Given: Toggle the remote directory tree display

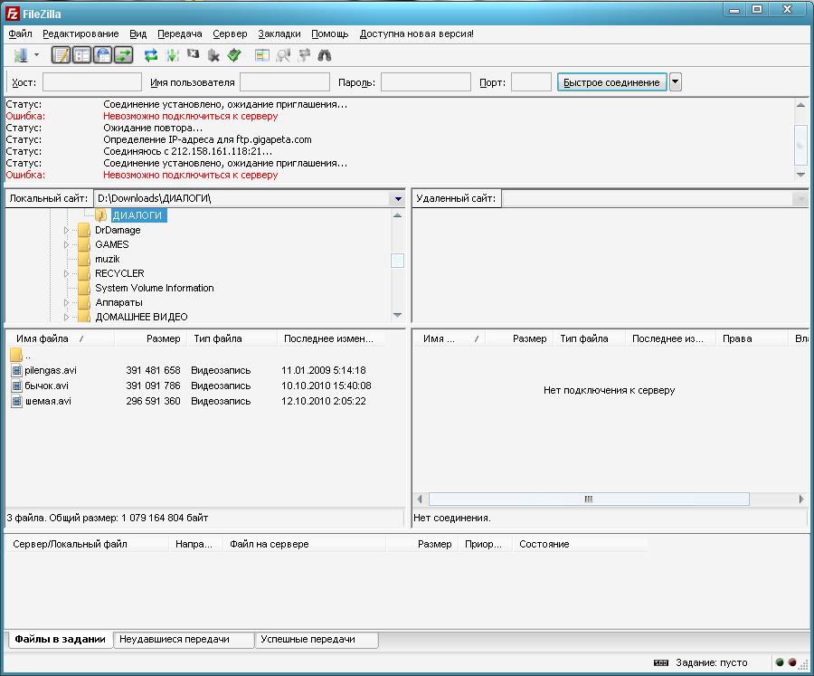Looking at the screenshot, I should 102,55.
